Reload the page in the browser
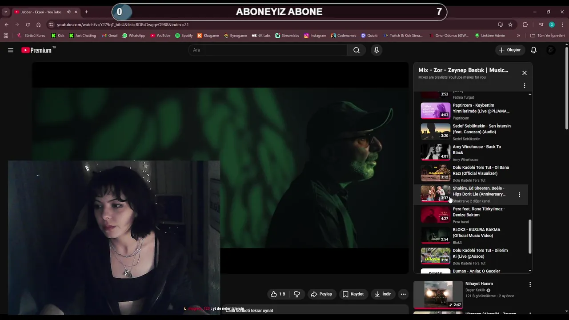 click(x=28, y=25)
